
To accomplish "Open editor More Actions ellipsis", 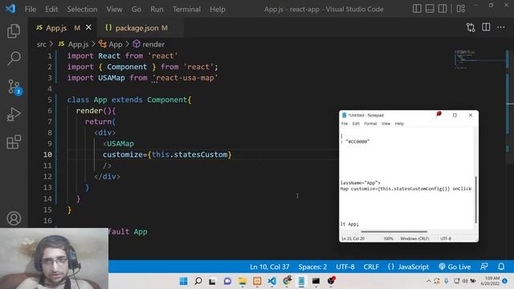I will point(501,27).
